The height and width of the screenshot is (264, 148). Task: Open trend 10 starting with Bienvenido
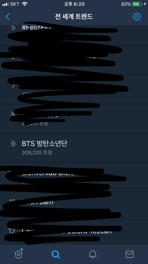(74, 177)
